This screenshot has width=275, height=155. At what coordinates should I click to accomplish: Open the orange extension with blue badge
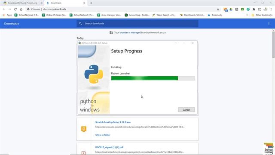pyautogui.click(x=225, y=9)
